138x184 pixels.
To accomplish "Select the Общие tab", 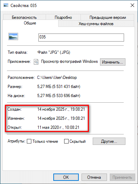I will [x=30, y=23].
